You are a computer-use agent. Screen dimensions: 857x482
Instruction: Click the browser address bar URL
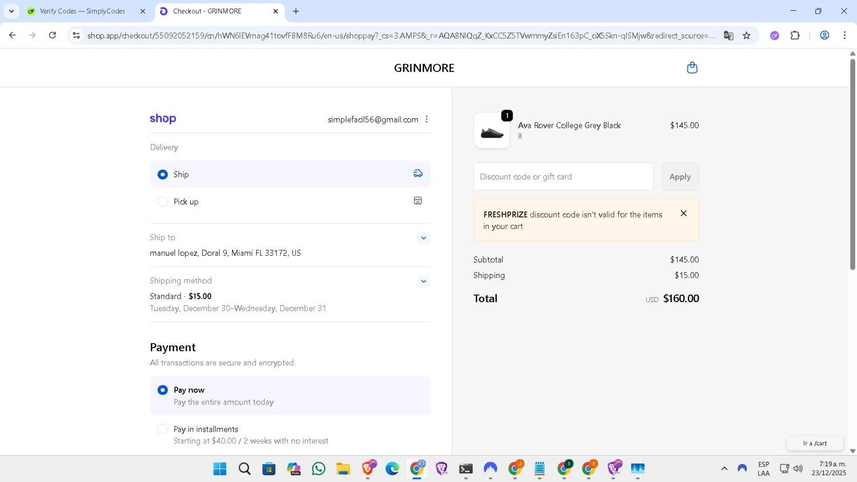[400, 35]
